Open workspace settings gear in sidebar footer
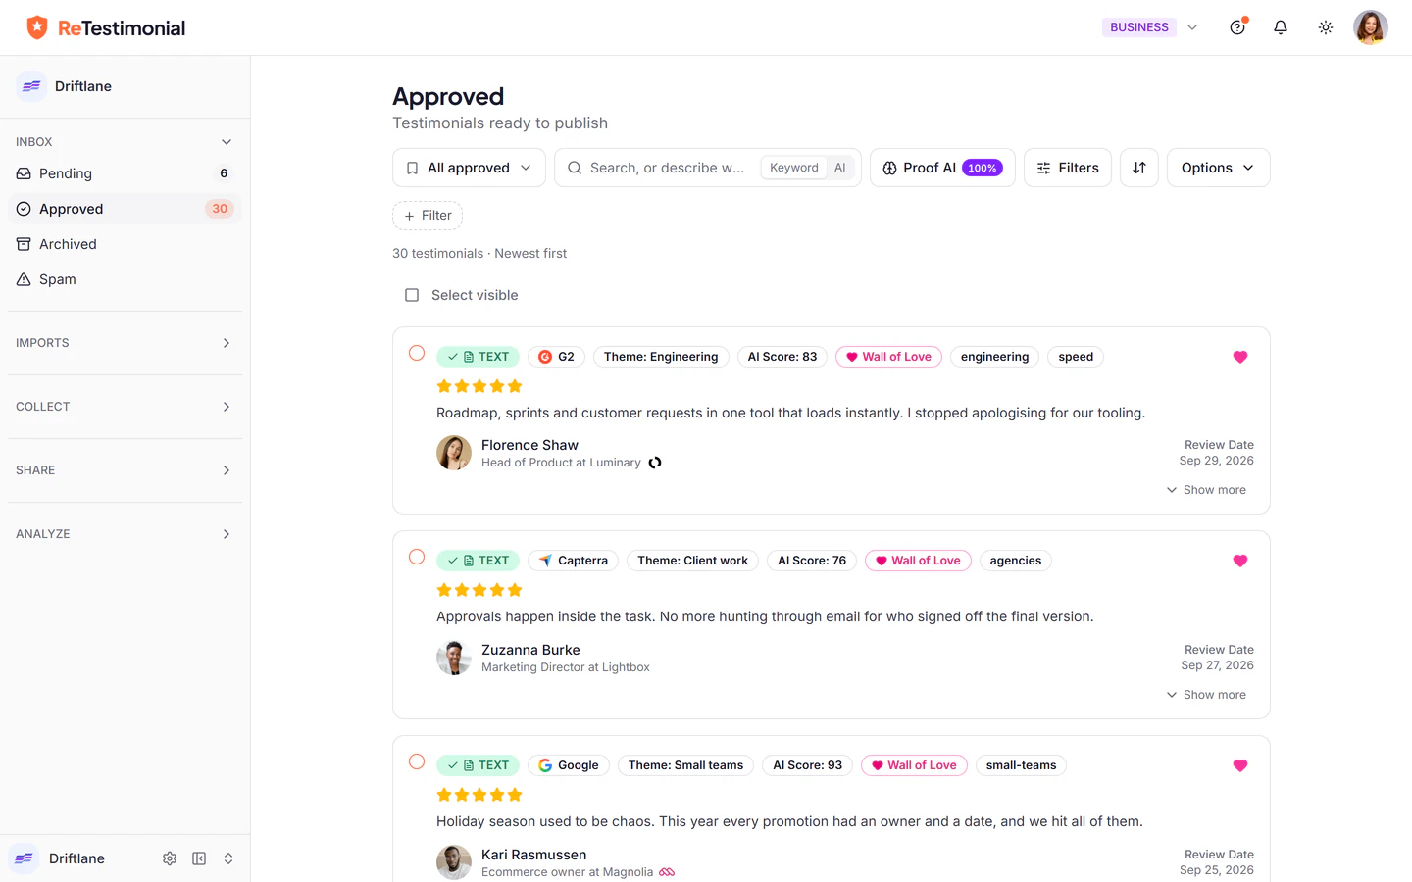 point(170,858)
